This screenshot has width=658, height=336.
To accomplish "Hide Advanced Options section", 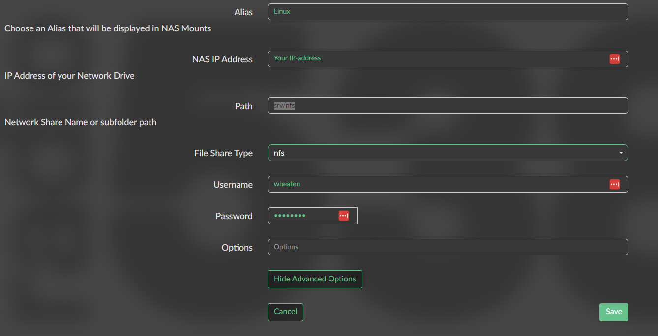I will coord(315,279).
